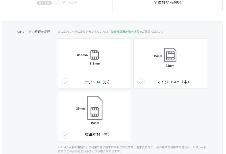Click the 8.8mm dimension text
The height and width of the screenshot is (154, 226).
(95, 64)
